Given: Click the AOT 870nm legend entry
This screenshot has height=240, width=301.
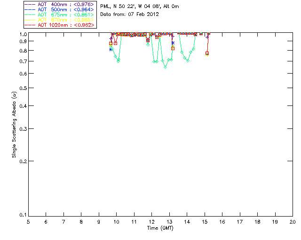Looking at the screenshot, I should [60, 20].
